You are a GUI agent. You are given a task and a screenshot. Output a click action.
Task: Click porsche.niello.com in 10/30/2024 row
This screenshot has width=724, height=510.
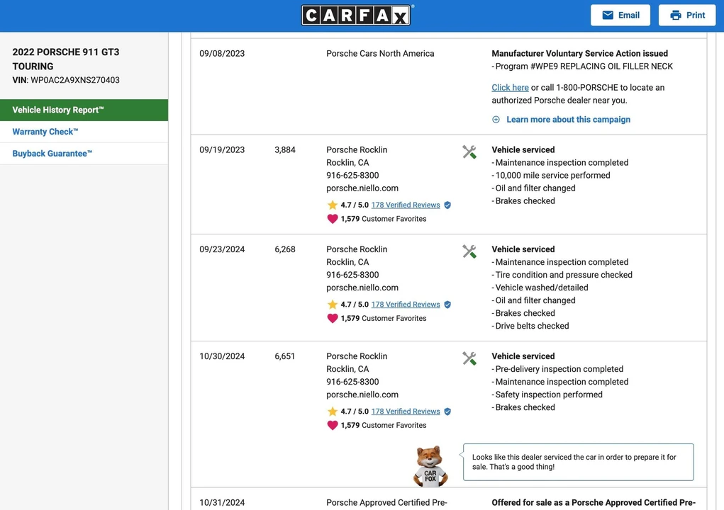pos(362,395)
